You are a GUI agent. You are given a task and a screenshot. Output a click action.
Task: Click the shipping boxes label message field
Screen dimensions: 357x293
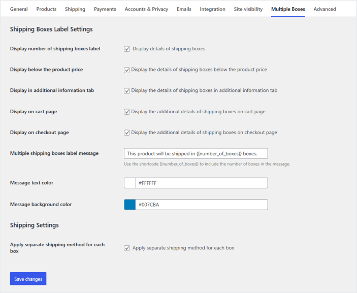click(x=196, y=153)
